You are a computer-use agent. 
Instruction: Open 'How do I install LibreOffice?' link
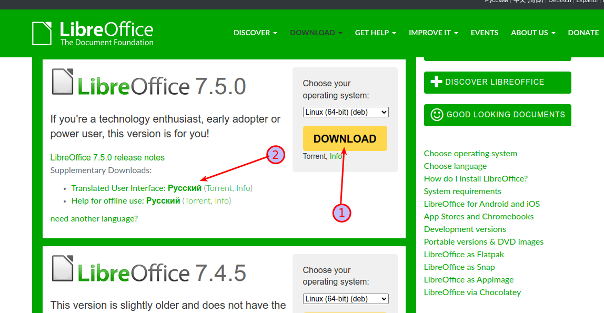pos(476,179)
